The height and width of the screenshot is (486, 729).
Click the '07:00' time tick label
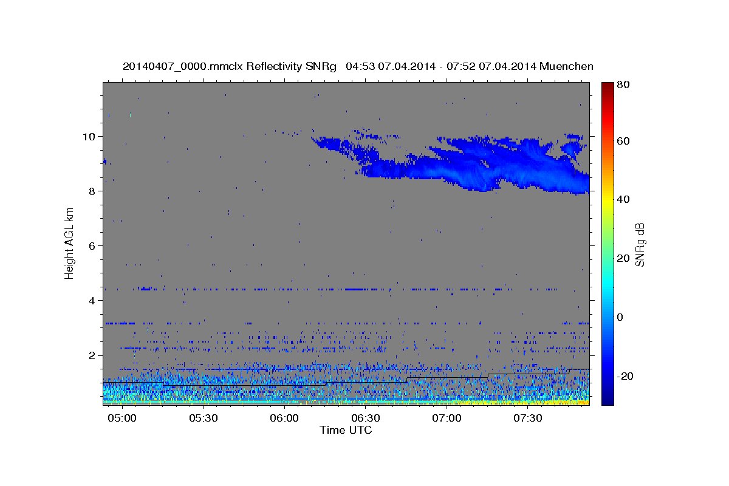coord(447,418)
